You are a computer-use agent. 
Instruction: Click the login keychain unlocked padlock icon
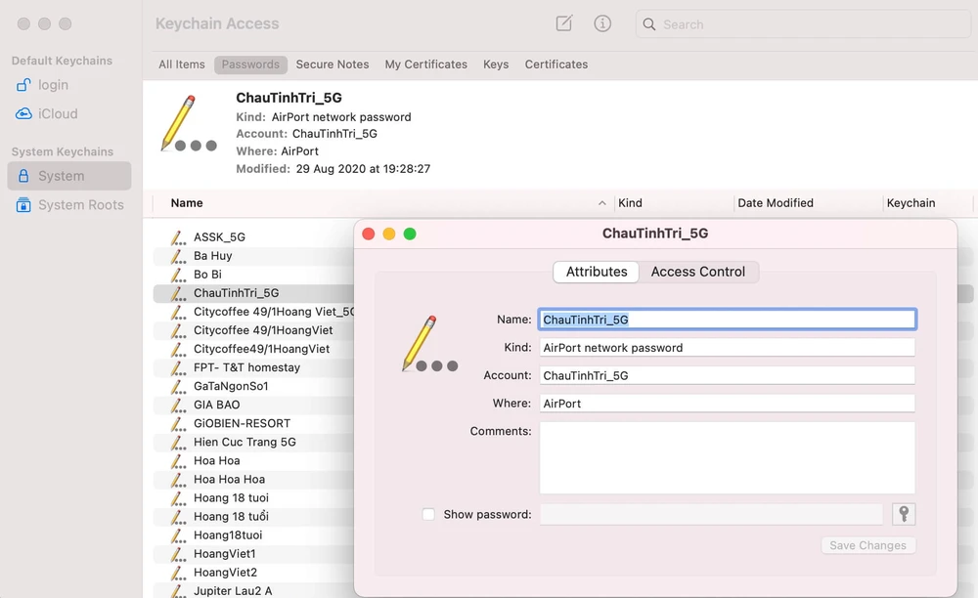[x=23, y=85]
